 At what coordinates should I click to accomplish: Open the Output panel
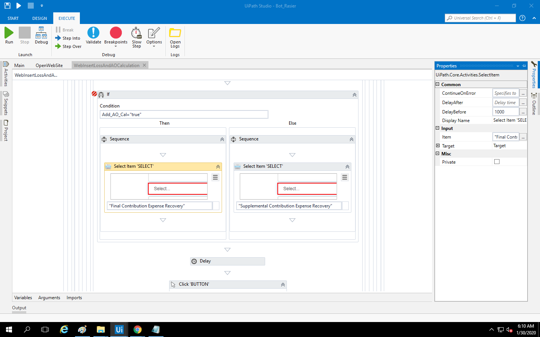[x=19, y=308]
